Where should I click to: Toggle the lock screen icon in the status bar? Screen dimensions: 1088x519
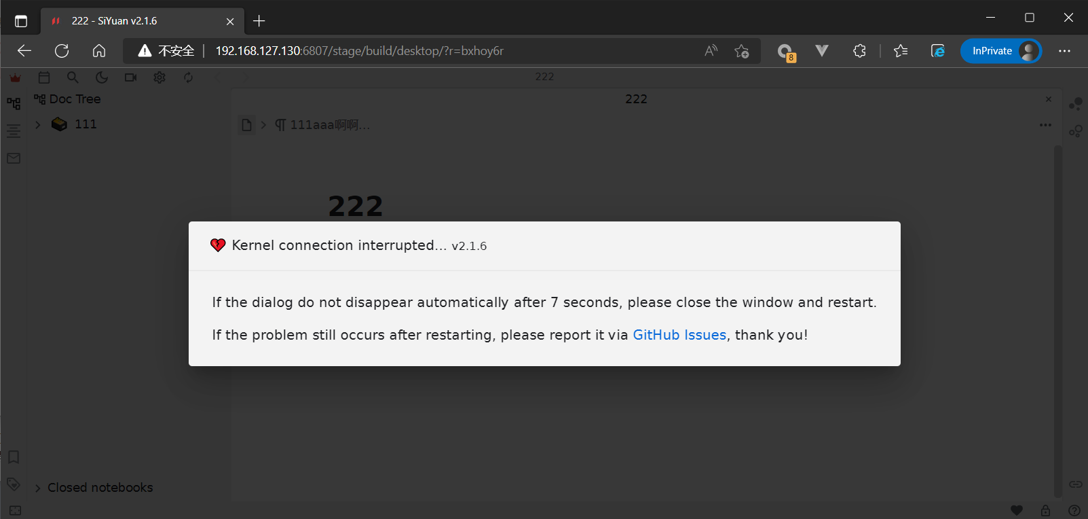(x=1045, y=510)
